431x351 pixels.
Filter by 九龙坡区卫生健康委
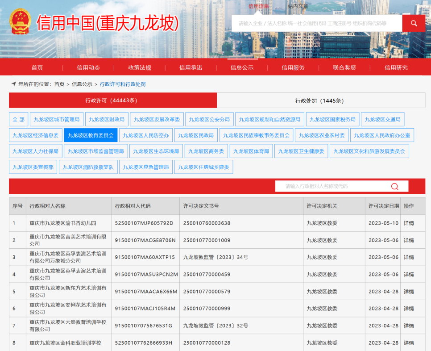click(x=301, y=151)
